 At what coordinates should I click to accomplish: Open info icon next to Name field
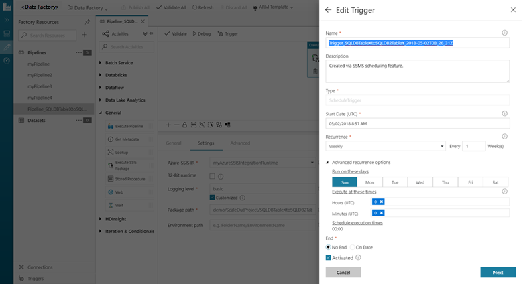click(504, 33)
